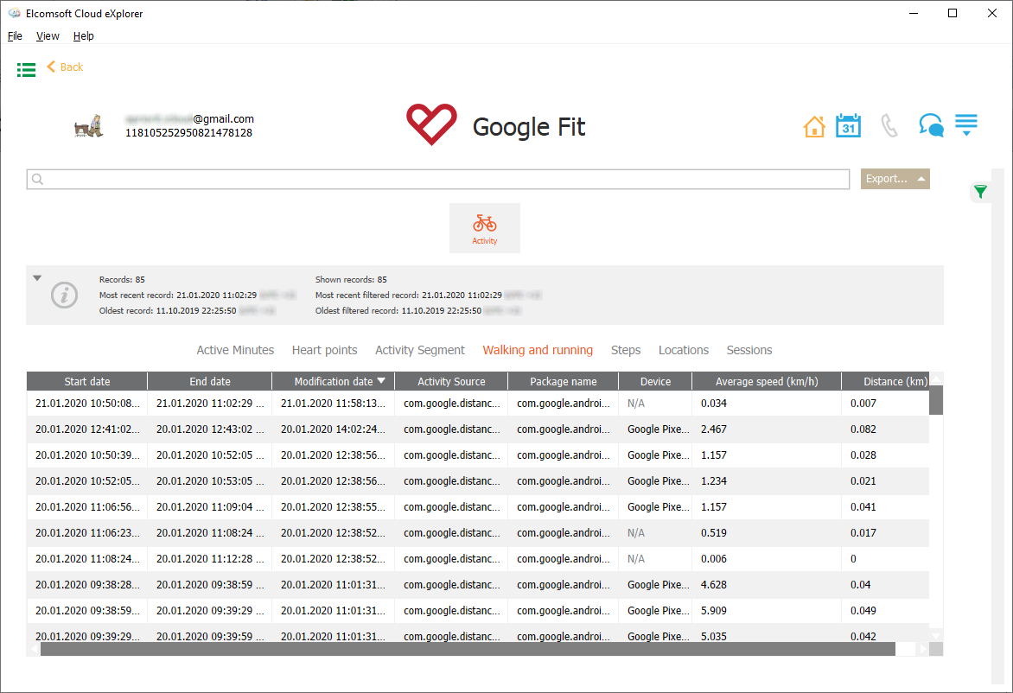Click the green list icon in the toolbar
The height and width of the screenshot is (693, 1013).
click(x=26, y=70)
